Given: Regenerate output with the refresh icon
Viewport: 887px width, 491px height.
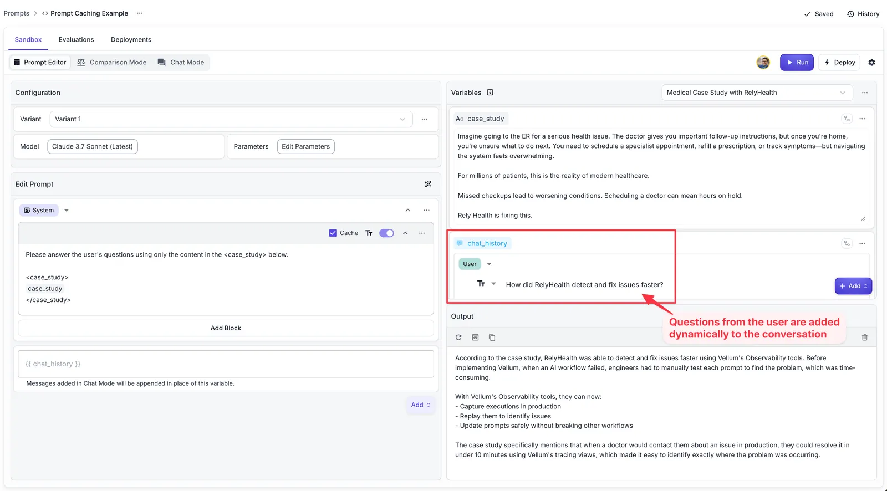Looking at the screenshot, I should coord(458,337).
